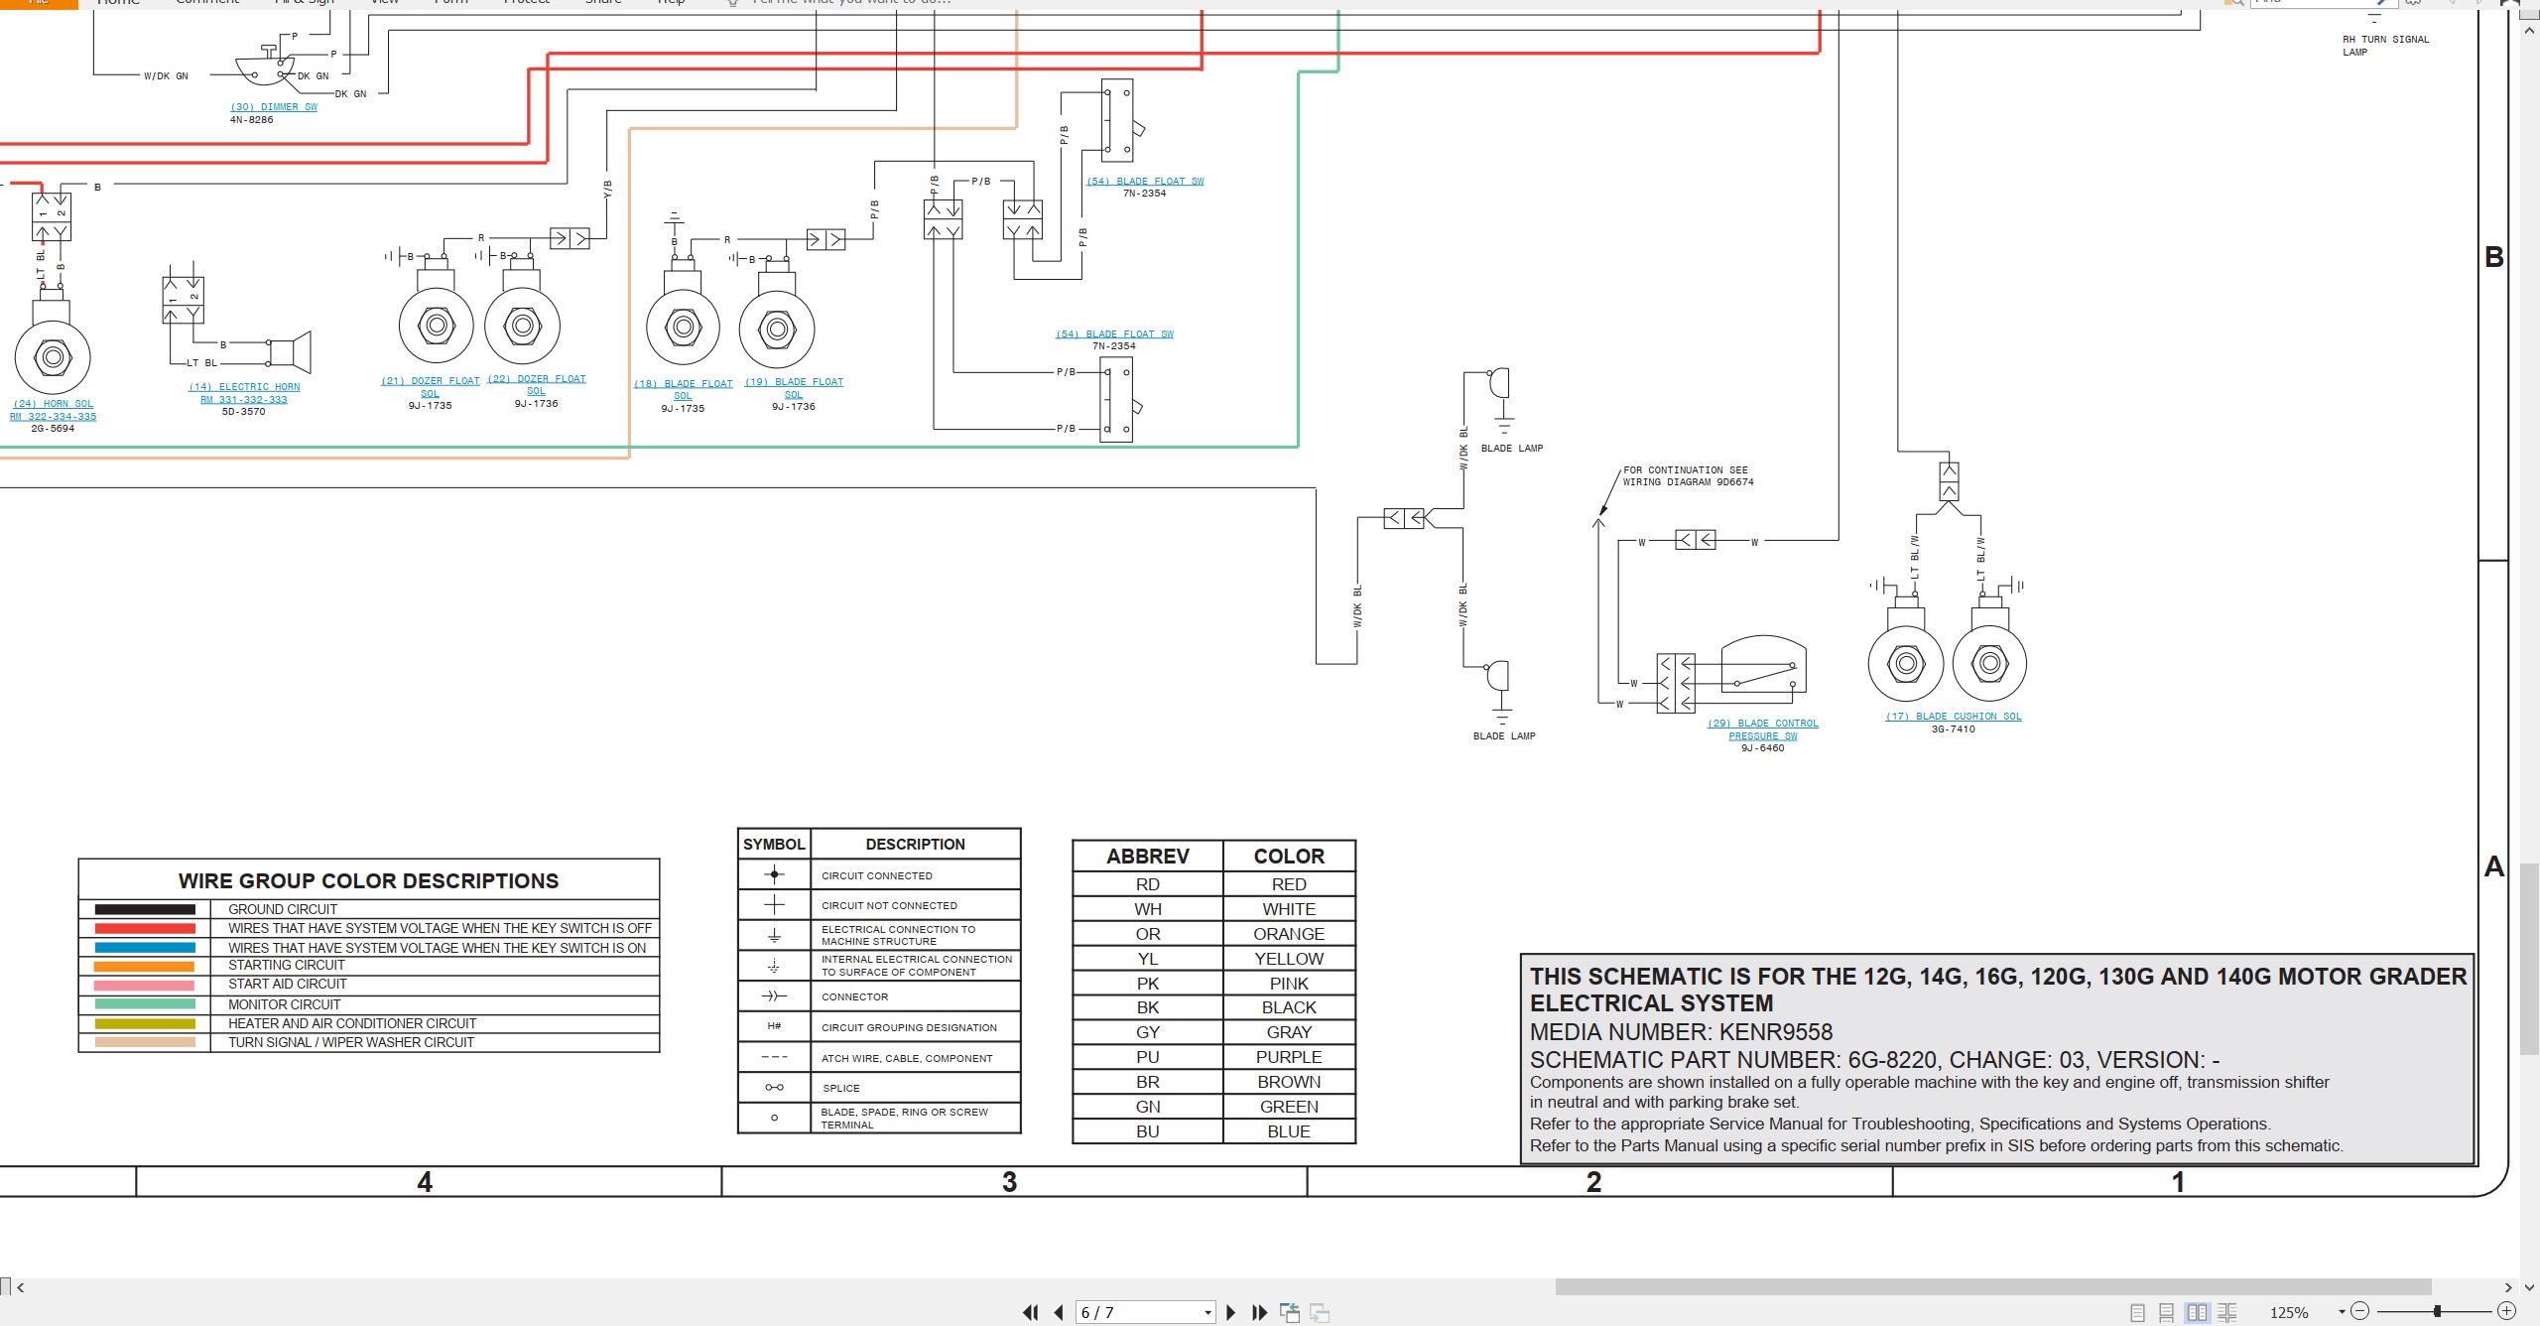Click the scroll left arrow at bottom
This screenshot has height=1326, width=2540.
20,1287
